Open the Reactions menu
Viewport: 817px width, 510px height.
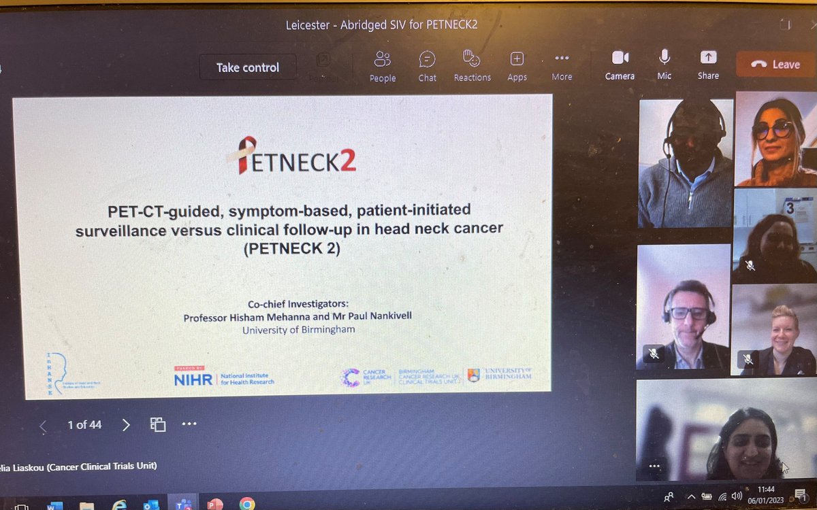[472, 65]
